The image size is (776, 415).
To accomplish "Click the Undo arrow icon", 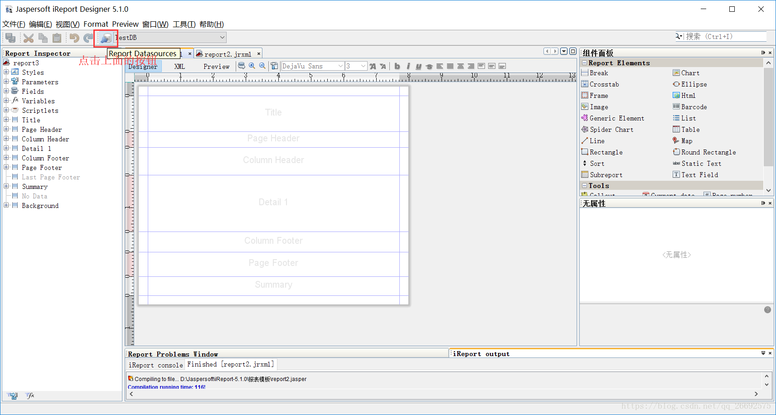I will [x=74, y=38].
